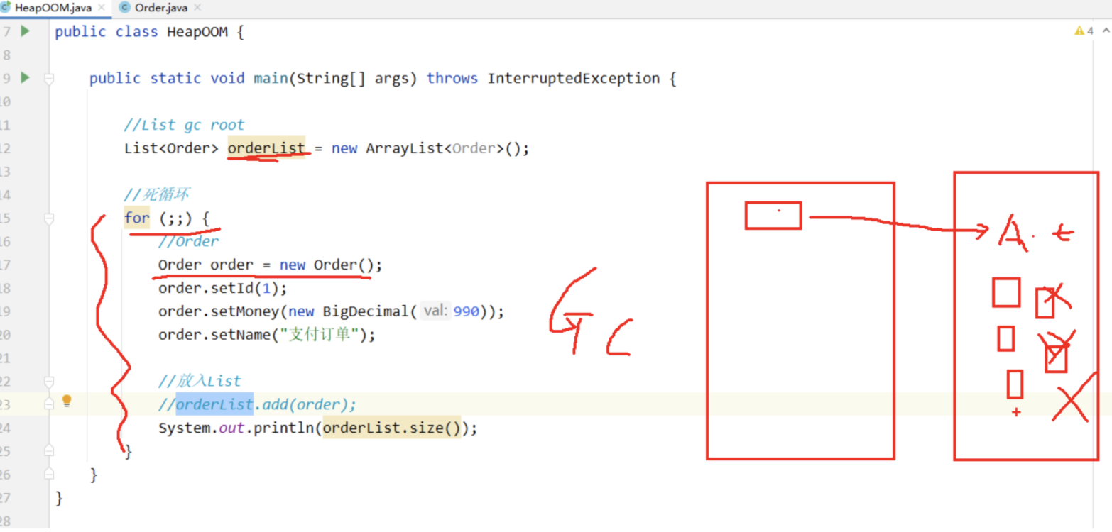This screenshot has height=532, width=1112.
Task: Click the highlighted orderList in commented line 23
Action: point(214,405)
